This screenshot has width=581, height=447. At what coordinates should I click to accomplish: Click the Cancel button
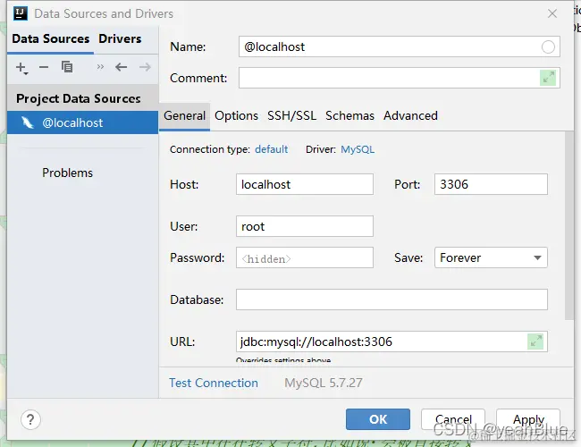(x=453, y=419)
